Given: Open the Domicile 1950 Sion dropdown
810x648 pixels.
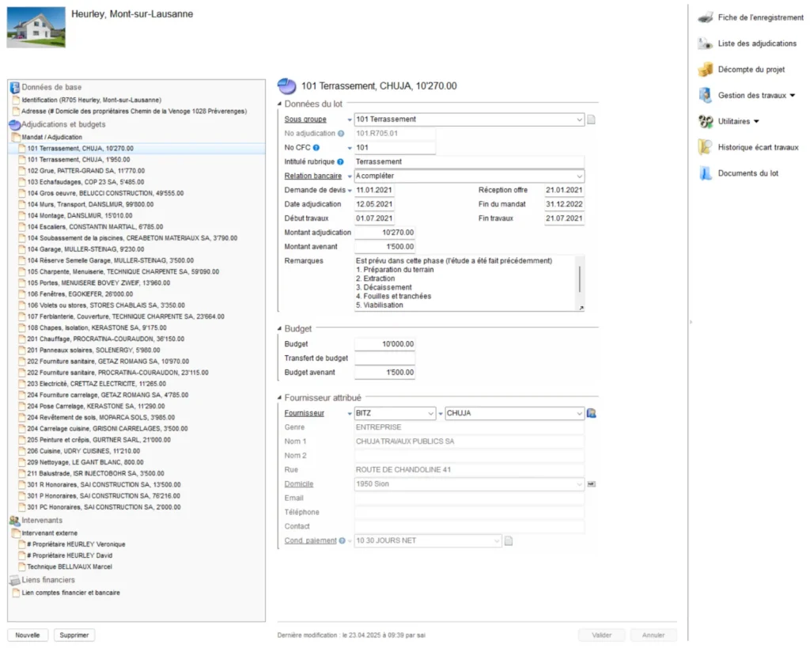Looking at the screenshot, I should (x=579, y=484).
